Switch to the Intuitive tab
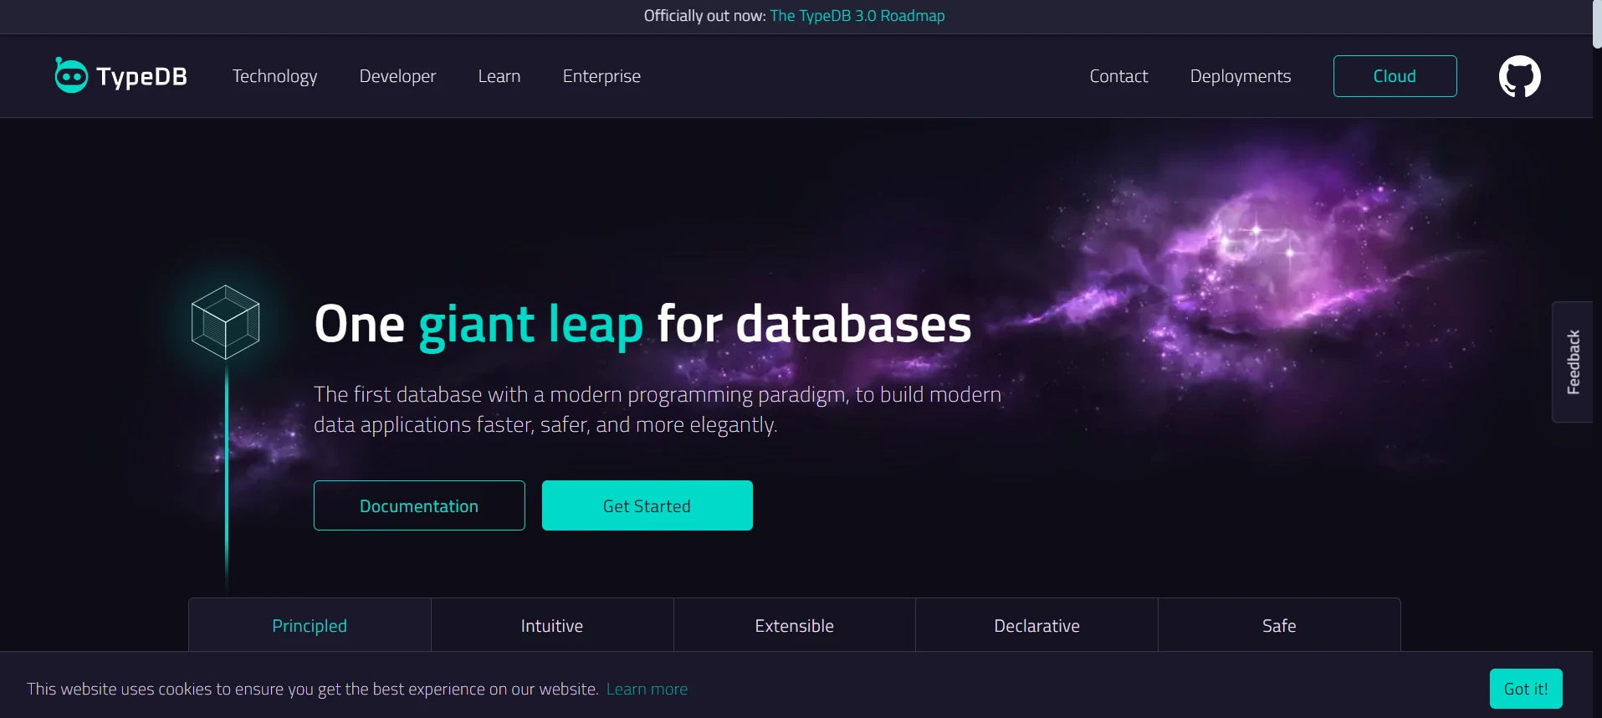 552,625
